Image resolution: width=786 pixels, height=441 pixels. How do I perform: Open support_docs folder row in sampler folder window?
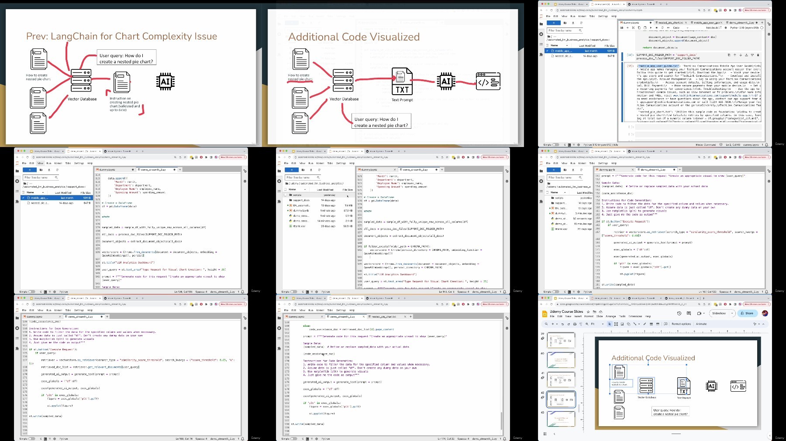(x=319, y=200)
